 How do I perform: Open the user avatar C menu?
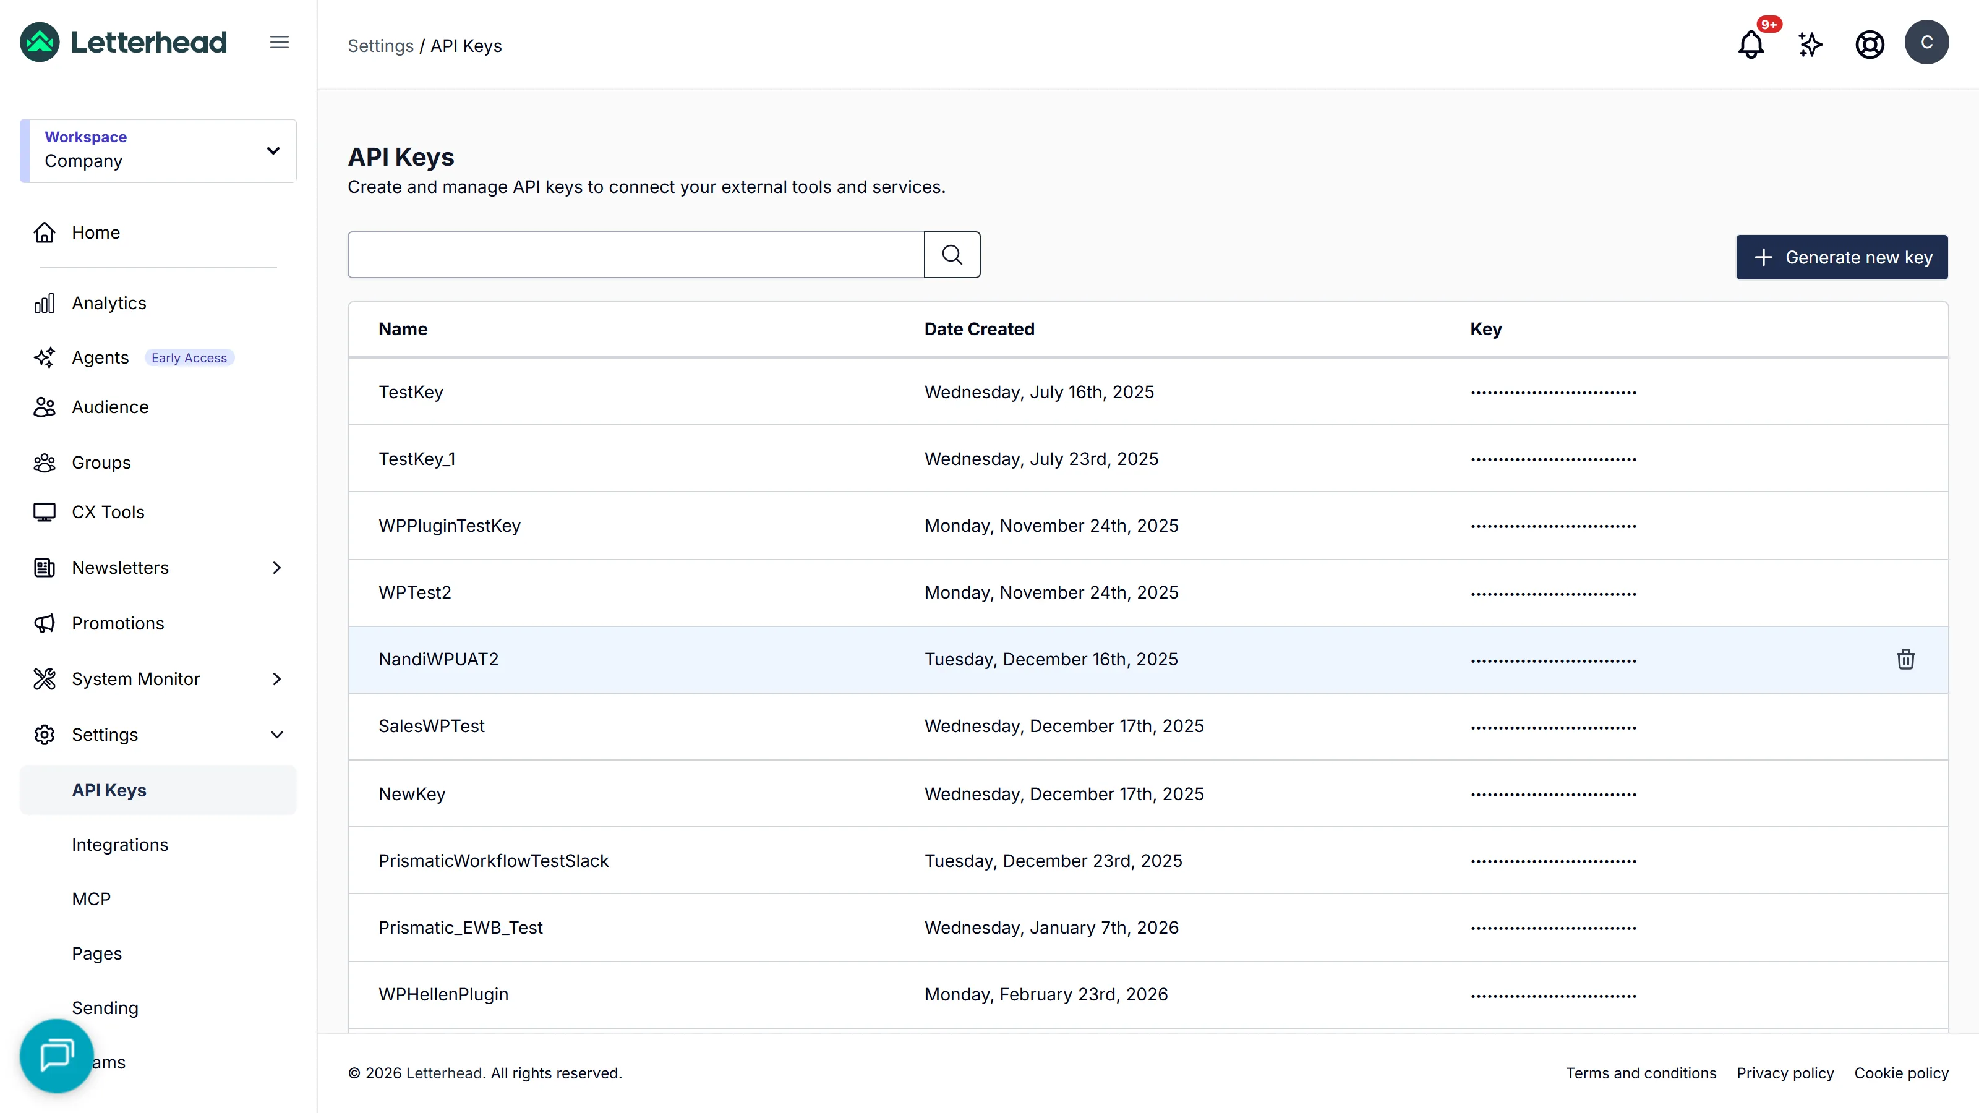(1927, 42)
